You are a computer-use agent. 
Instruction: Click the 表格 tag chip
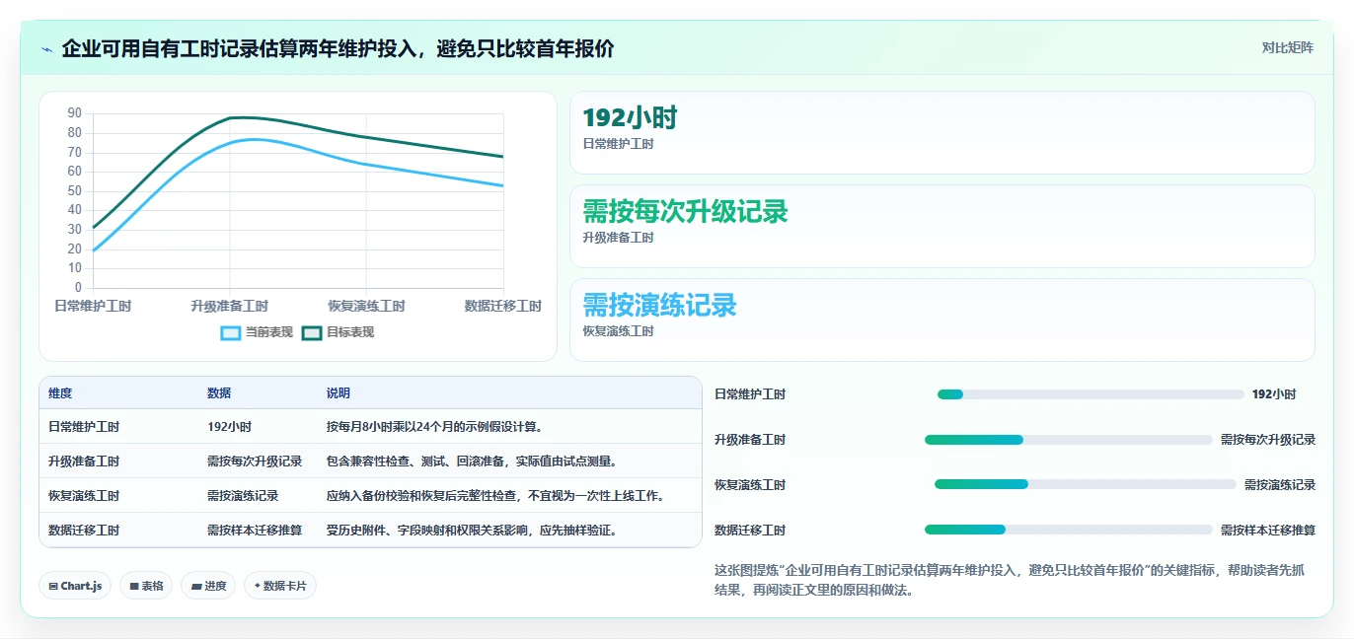tap(146, 586)
